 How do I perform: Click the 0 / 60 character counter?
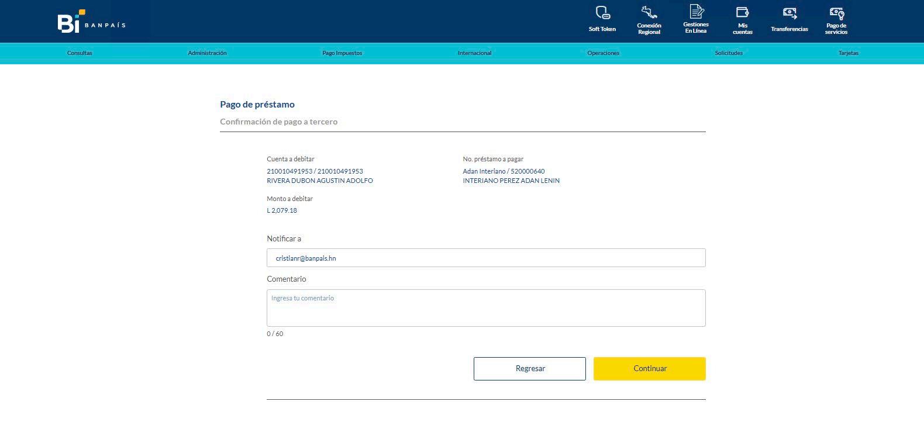tap(275, 334)
